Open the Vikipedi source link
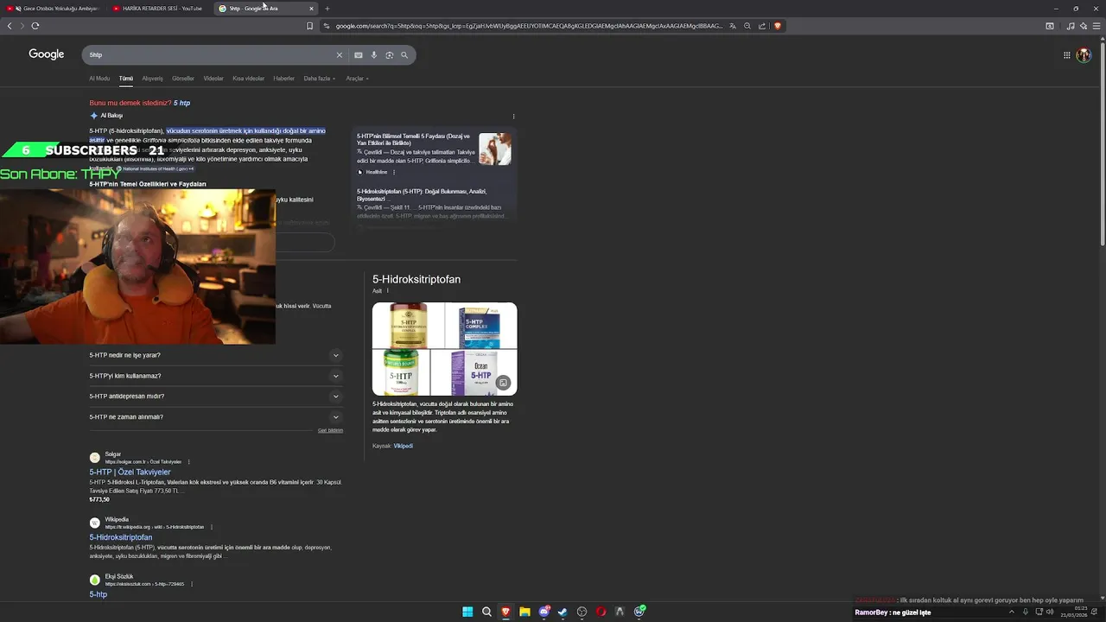The image size is (1106, 622). [x=403, y=446]
